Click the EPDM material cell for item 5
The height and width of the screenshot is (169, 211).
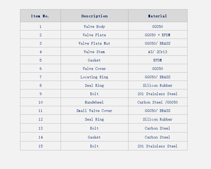coord(158,60)
